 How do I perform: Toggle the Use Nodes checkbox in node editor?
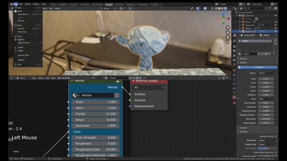click(59, 78)
